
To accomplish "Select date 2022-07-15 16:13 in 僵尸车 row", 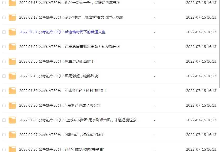I will tap(201, 135).
